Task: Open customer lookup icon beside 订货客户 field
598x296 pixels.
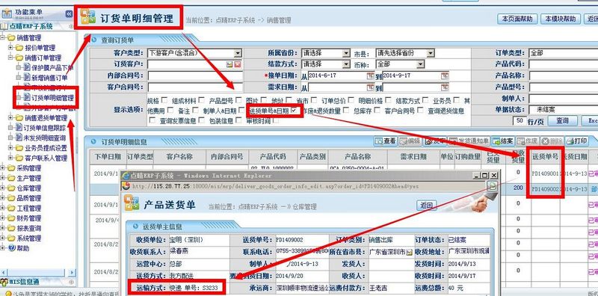Action: [x=230, y=64]
